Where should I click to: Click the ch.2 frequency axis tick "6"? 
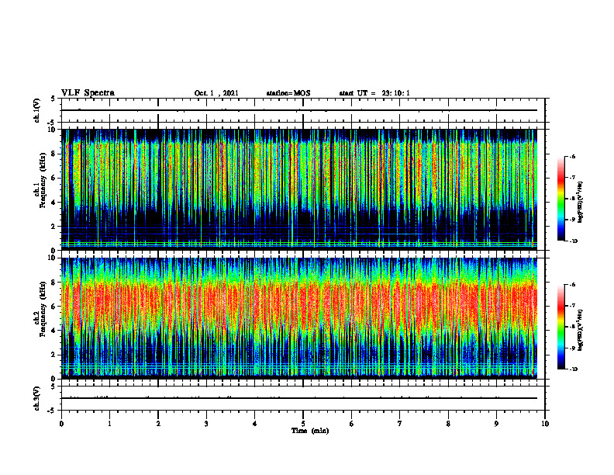coord(54,307)
